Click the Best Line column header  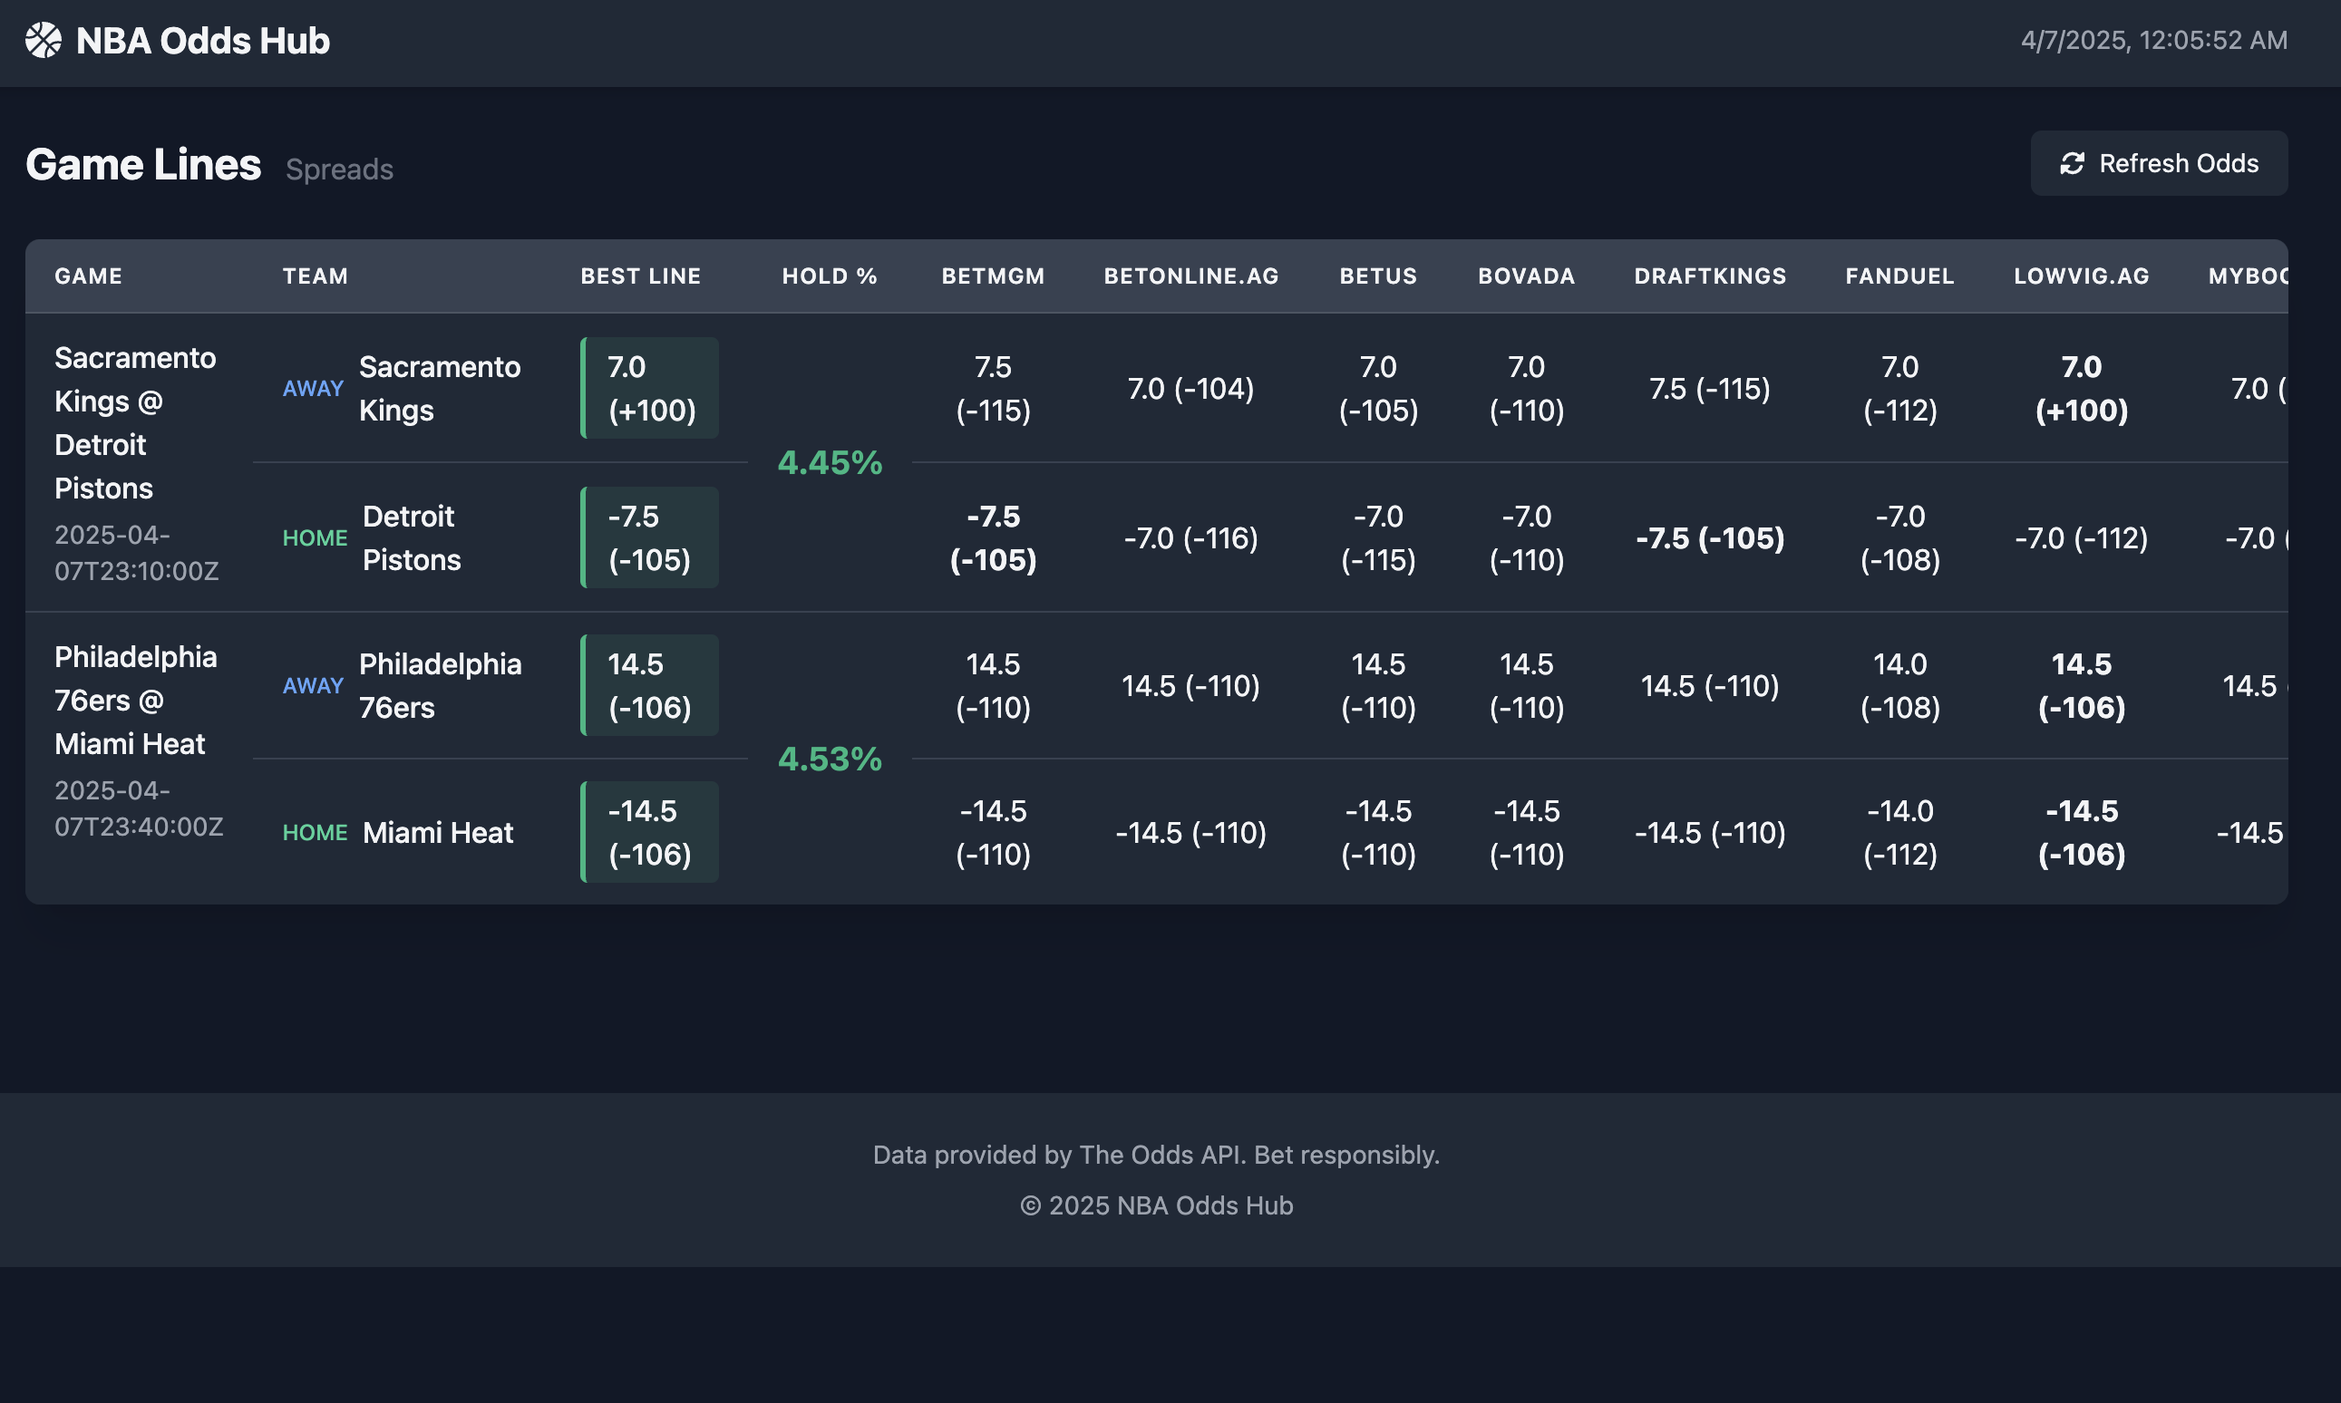[x=640, y=276]
